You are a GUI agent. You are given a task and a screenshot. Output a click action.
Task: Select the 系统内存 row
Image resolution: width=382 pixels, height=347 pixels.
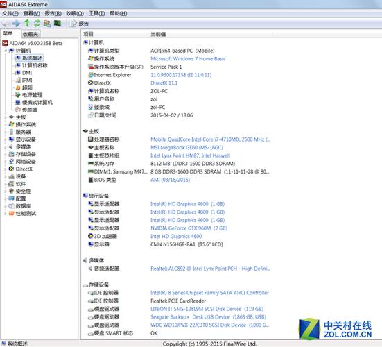click(162, 164)
